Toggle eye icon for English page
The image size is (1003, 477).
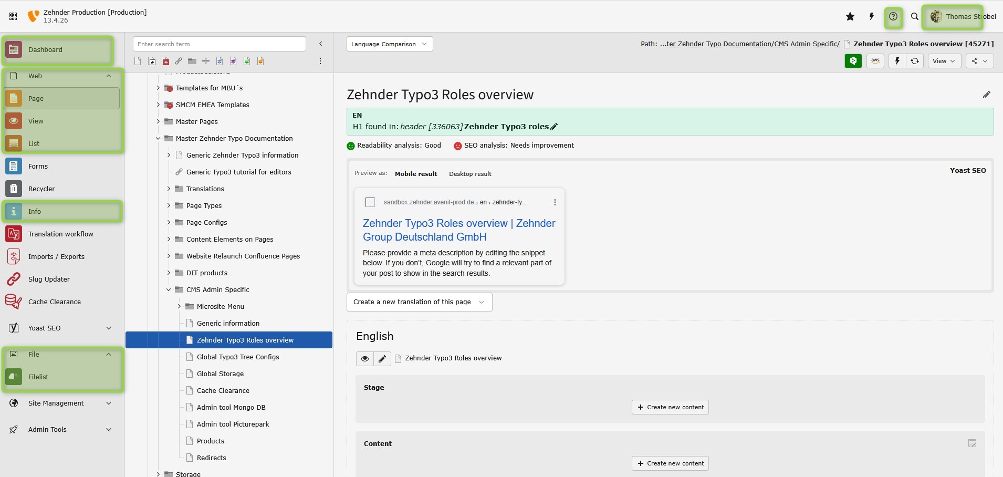(364, 359)
